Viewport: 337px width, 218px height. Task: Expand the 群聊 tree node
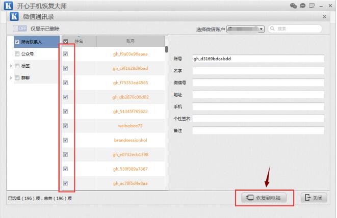point(11,78)
